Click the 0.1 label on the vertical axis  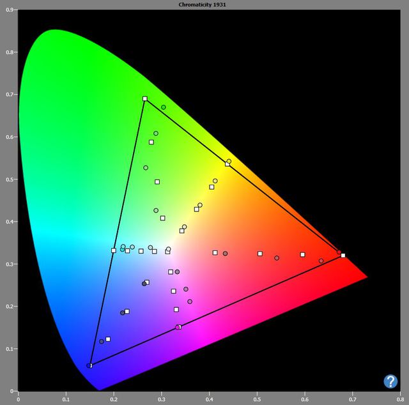[10, 349]
